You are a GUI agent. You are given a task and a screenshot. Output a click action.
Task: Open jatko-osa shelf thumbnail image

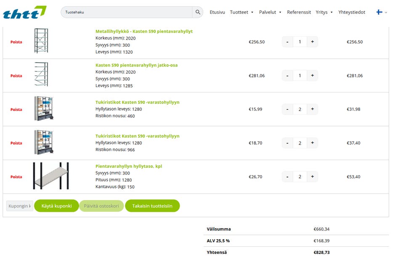[41, 74]
